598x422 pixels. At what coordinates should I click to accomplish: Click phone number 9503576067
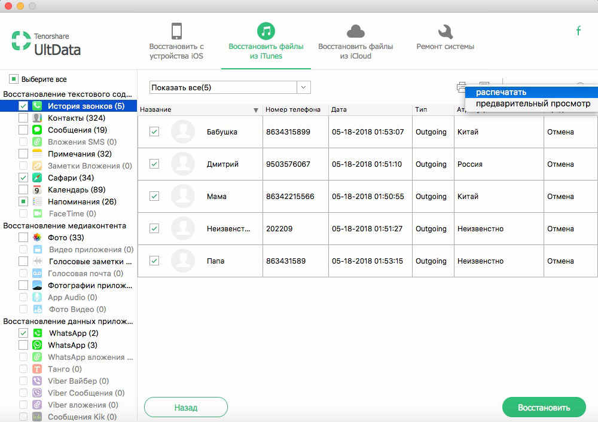pyautogui.click(x=288, y=164)
